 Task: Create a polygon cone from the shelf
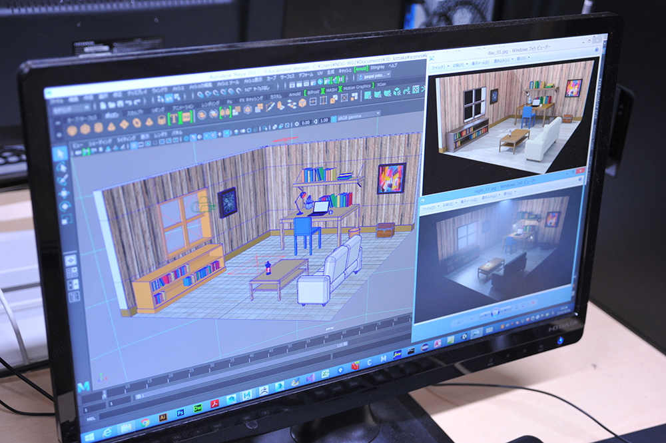pos(111,126)
